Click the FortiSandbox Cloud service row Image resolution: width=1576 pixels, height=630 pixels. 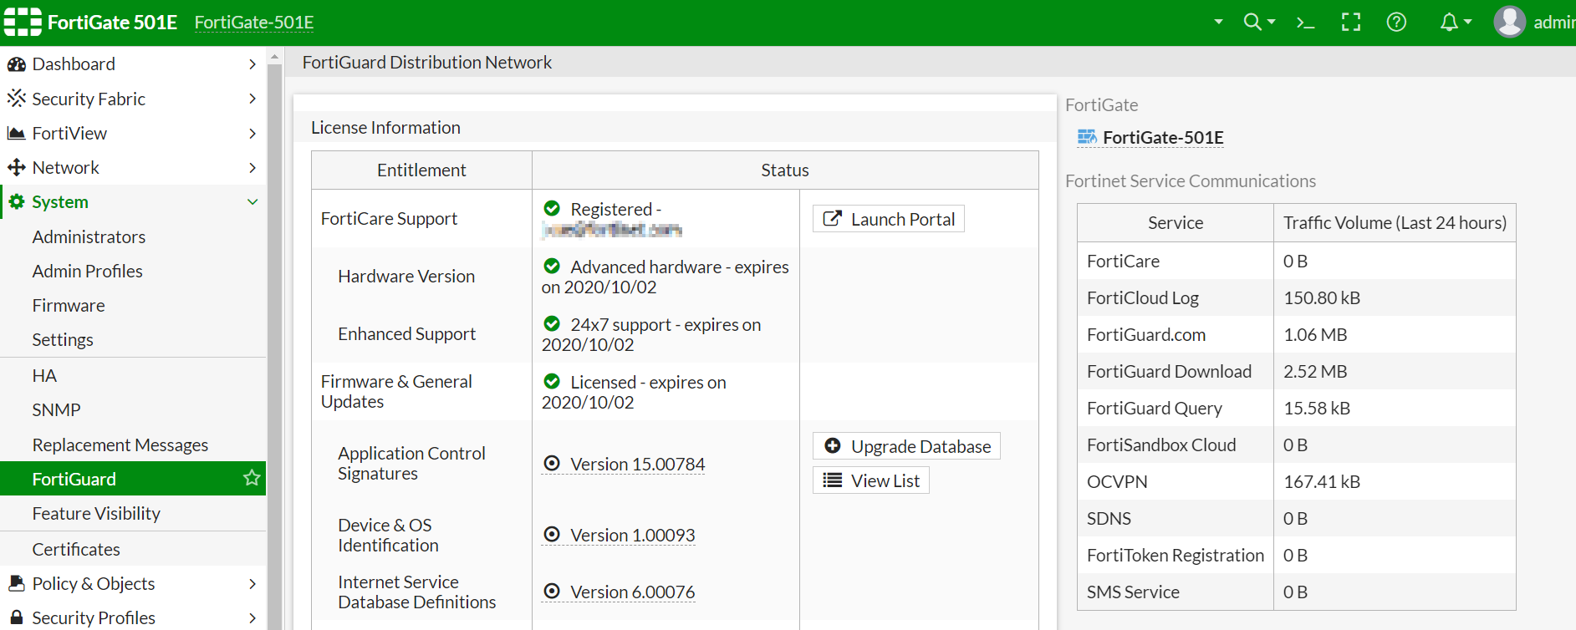1296,445
